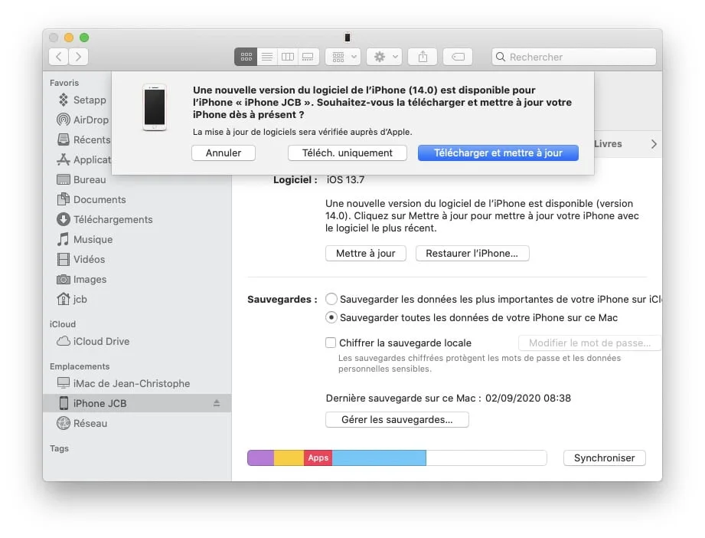The image size is (705, 538).
Task: Click Téléch. uniquement in the dialog
Action: pyautogui.click(x=347, y=153)
